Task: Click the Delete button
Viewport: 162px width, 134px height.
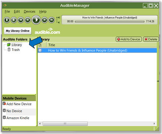Action: click(151, 39)
